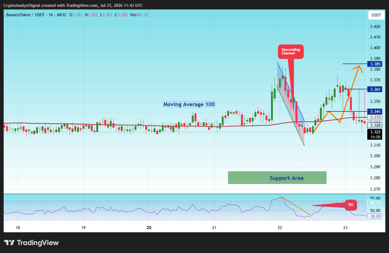
Task: Click the RSI 50.00 level label
Action: [x=375, y=211]
